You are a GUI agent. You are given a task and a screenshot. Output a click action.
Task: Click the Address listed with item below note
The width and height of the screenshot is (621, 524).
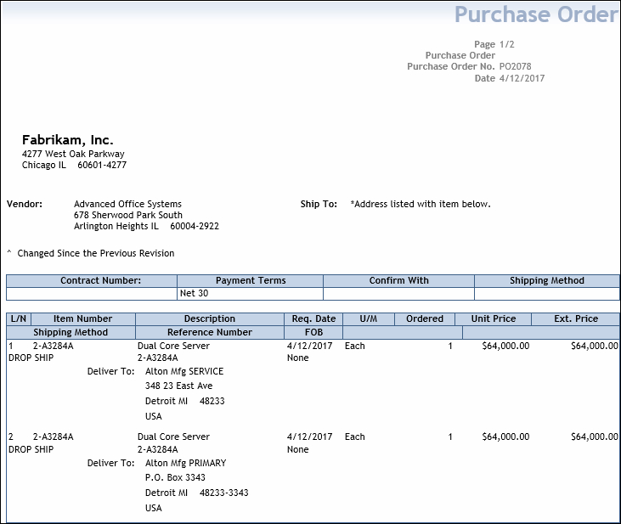[421, 204]
